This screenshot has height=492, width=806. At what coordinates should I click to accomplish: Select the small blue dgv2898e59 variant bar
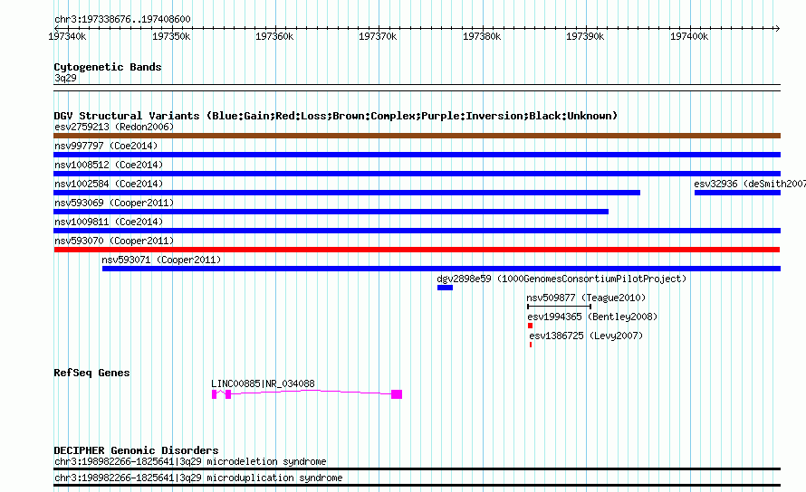click(x=446, y=288)
